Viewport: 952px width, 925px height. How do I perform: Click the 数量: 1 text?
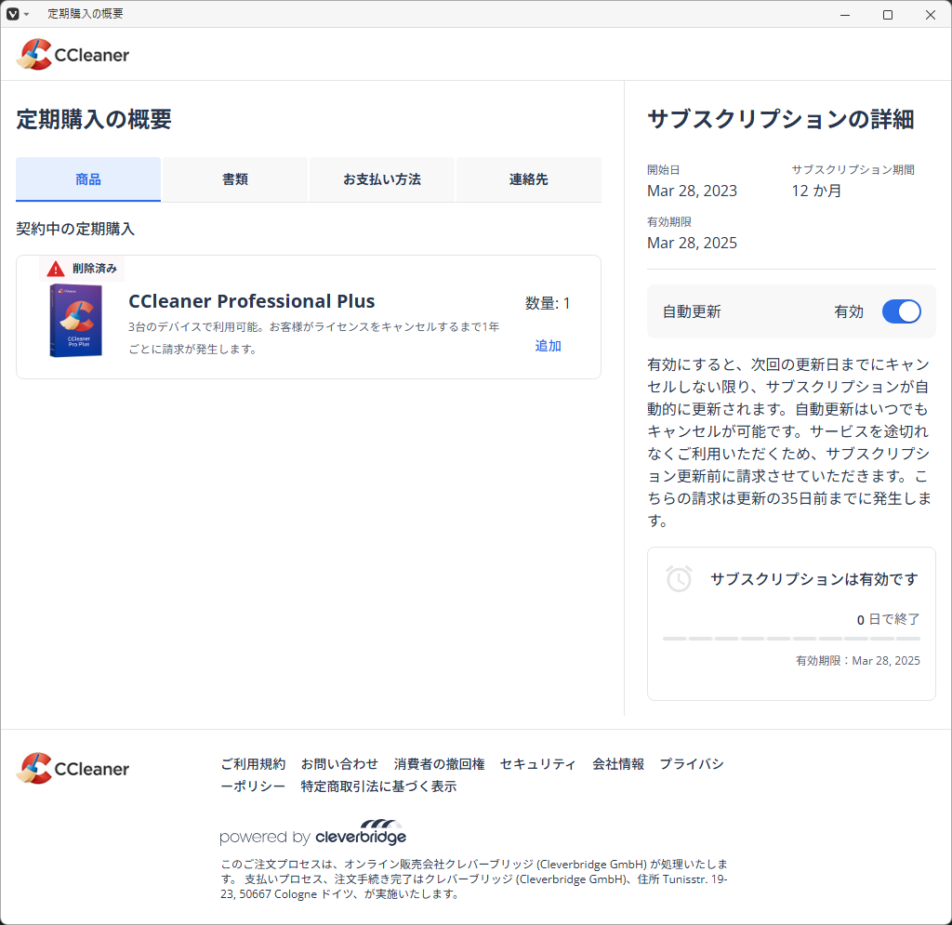[548, 303]
